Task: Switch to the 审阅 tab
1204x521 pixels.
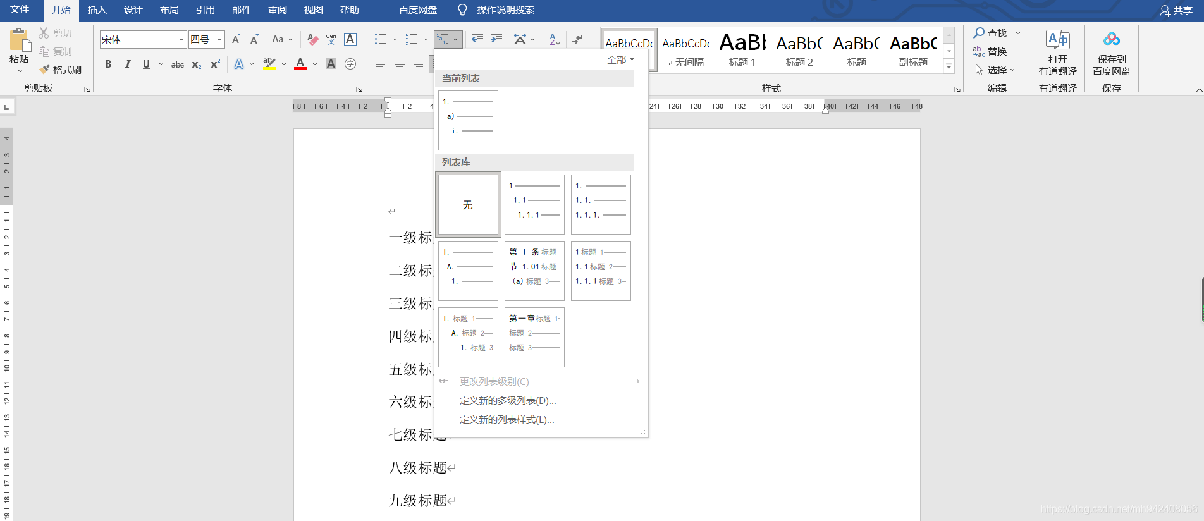Action: coord(277,10)
